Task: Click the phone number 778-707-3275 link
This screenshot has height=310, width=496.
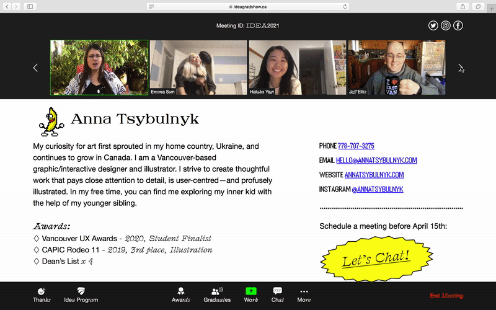Action: [x=356, y=146]
